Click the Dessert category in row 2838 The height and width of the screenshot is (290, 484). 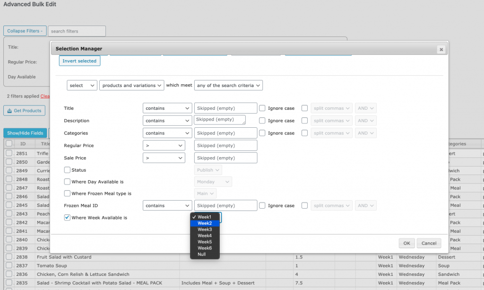(447, 257)
